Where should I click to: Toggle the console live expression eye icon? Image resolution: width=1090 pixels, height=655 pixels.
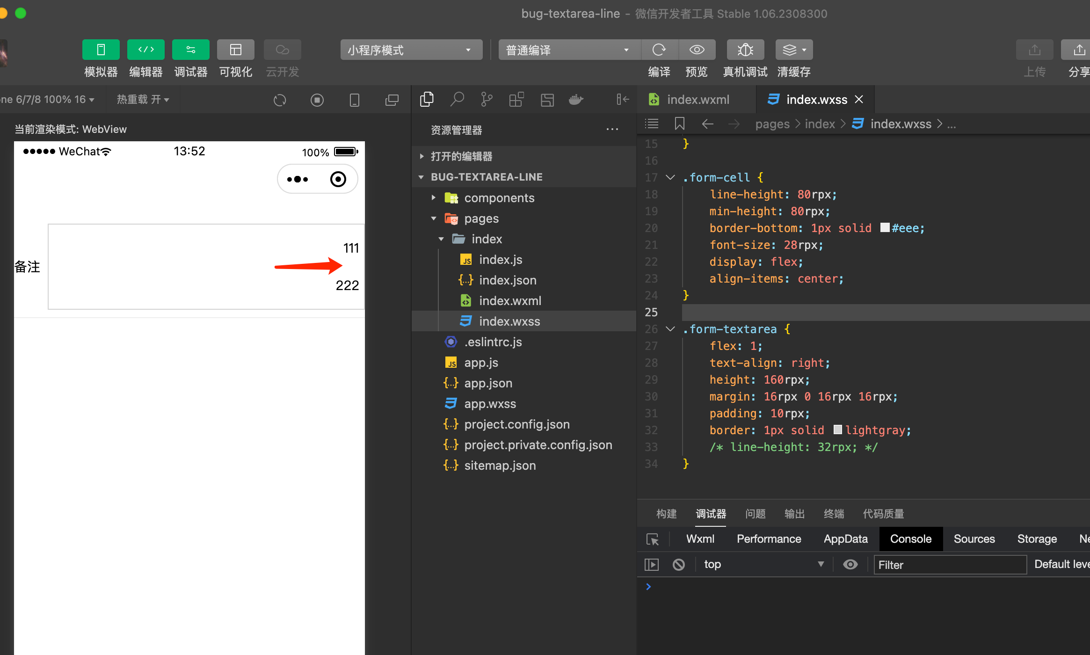[x=850, y=565]
